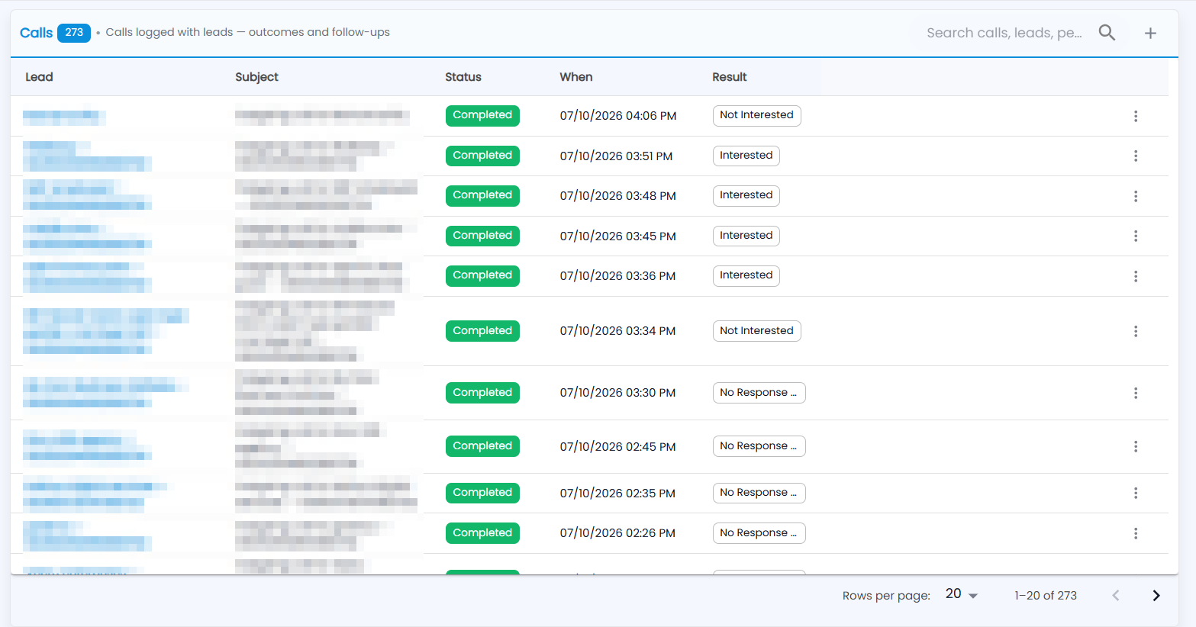1196x627 pixels.
Task: Click the 1–20 of 273 pagination text
Action: [1046, 596]
